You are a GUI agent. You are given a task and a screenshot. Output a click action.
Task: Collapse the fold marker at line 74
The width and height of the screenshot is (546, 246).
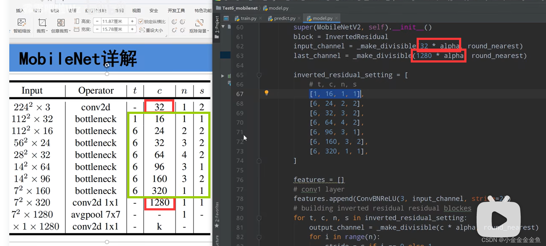click(x=259, y=161)
